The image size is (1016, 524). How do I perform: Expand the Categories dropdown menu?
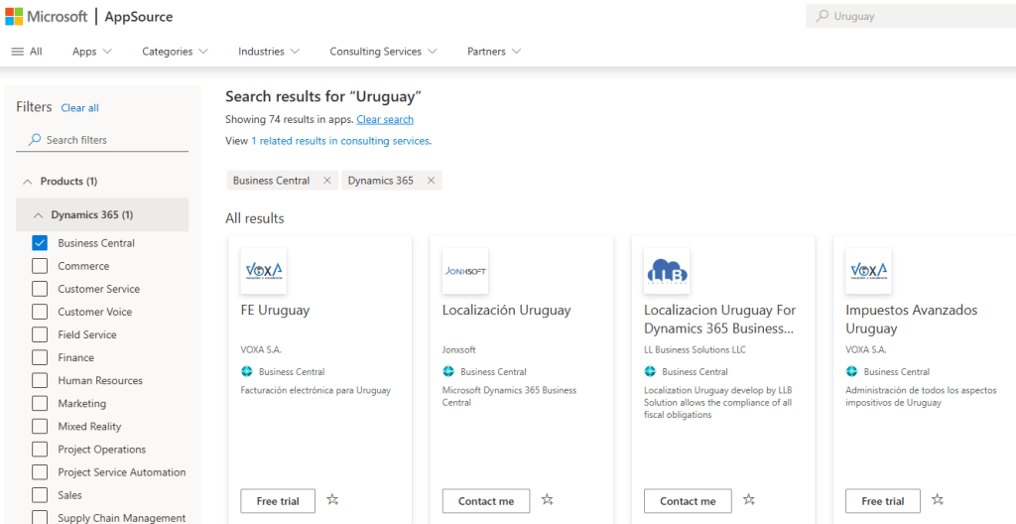(x=175, y=52)
